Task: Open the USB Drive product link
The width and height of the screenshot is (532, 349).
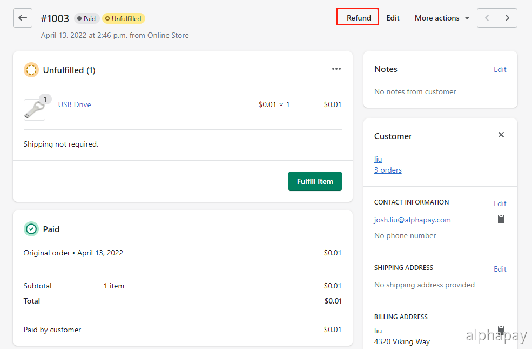Action: [75, 105]
